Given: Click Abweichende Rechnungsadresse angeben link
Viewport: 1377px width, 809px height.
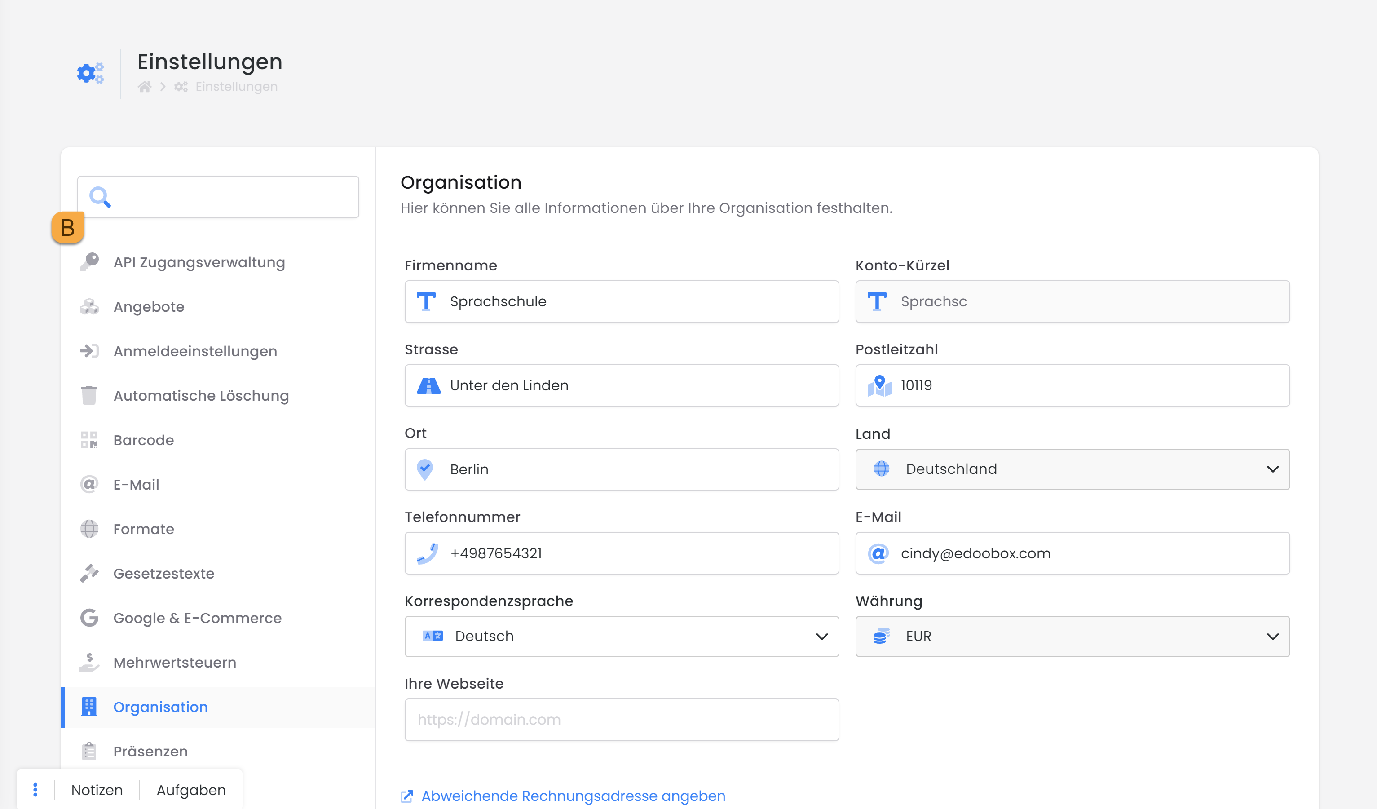Looking at the screenshot, I should (573, 796).
